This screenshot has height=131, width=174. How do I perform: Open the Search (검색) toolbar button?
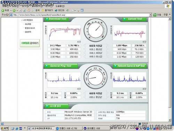[36, 10]
